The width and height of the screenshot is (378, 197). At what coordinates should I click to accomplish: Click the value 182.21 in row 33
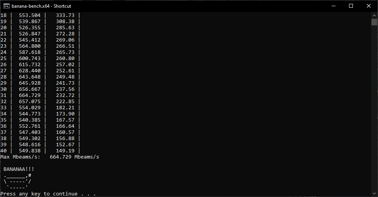pyautogui.click(x=65, y=108)
